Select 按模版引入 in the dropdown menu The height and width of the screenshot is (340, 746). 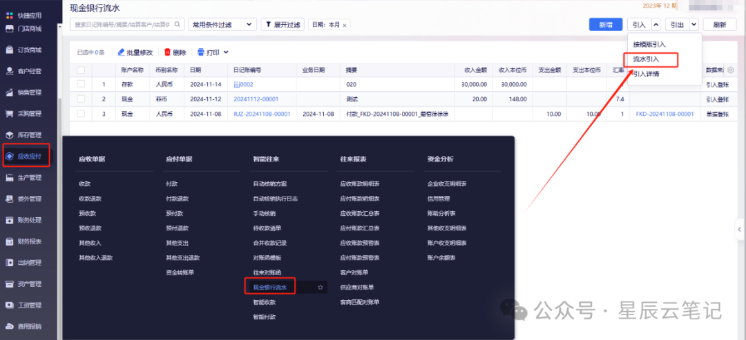point(649,44)
